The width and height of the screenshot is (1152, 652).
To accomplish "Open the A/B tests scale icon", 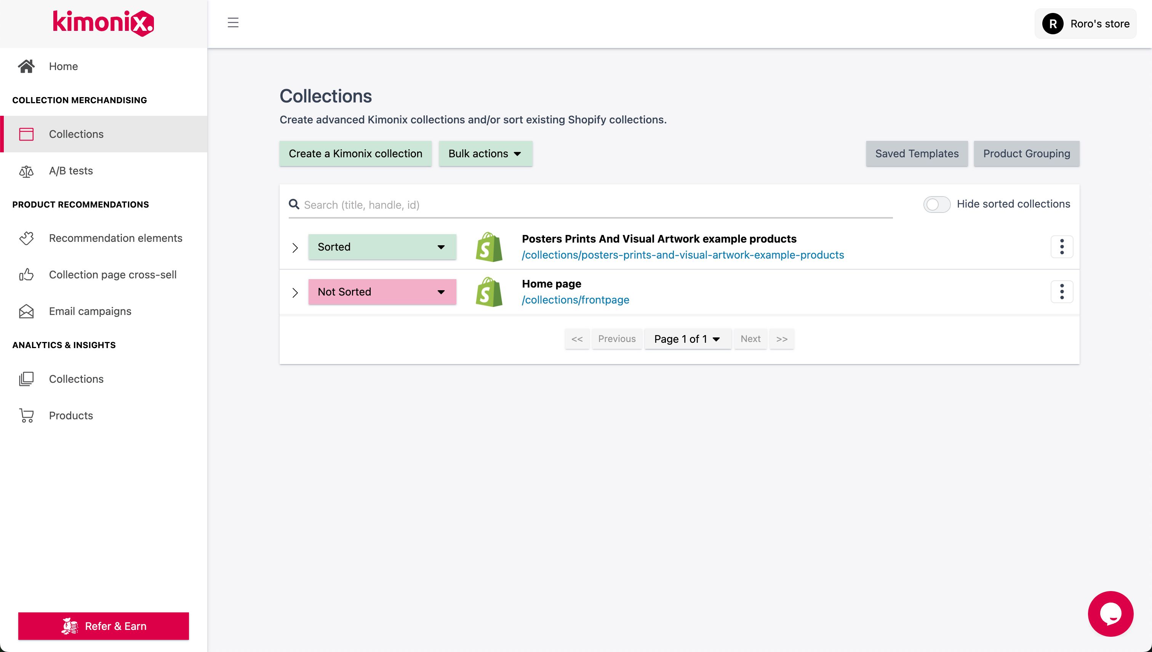I will [26, 171].
